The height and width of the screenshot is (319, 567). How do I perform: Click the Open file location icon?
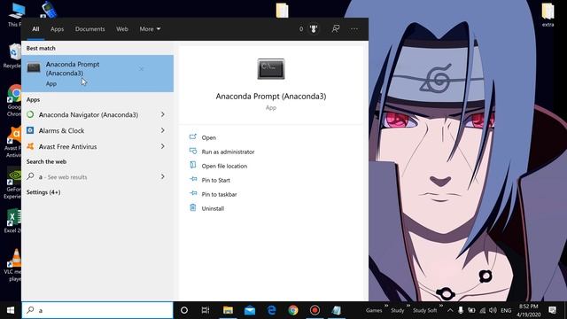click(x=193, y=165)
